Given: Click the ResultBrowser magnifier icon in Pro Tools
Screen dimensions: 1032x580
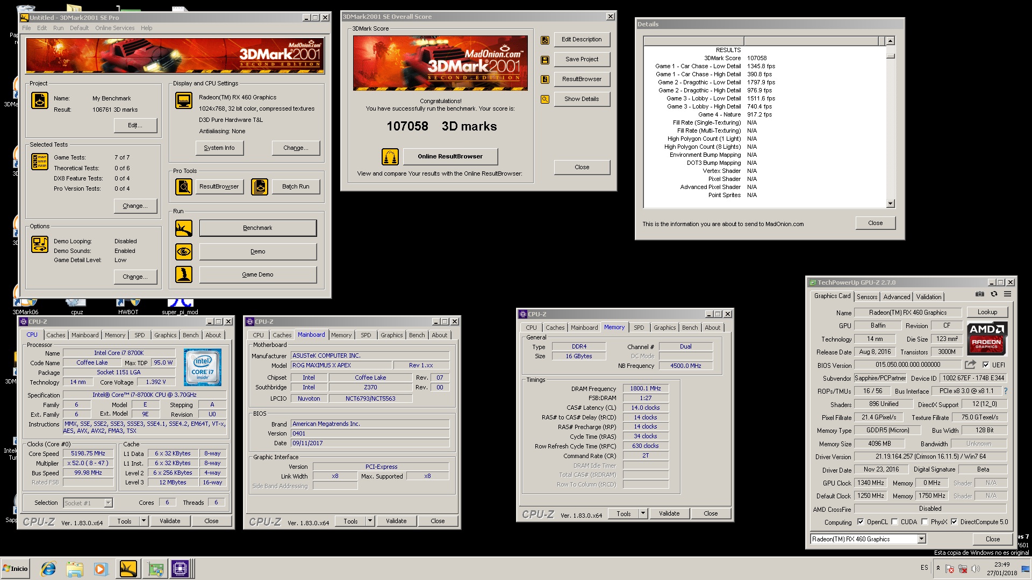Looking at the screenshot, I should [184, 187].
